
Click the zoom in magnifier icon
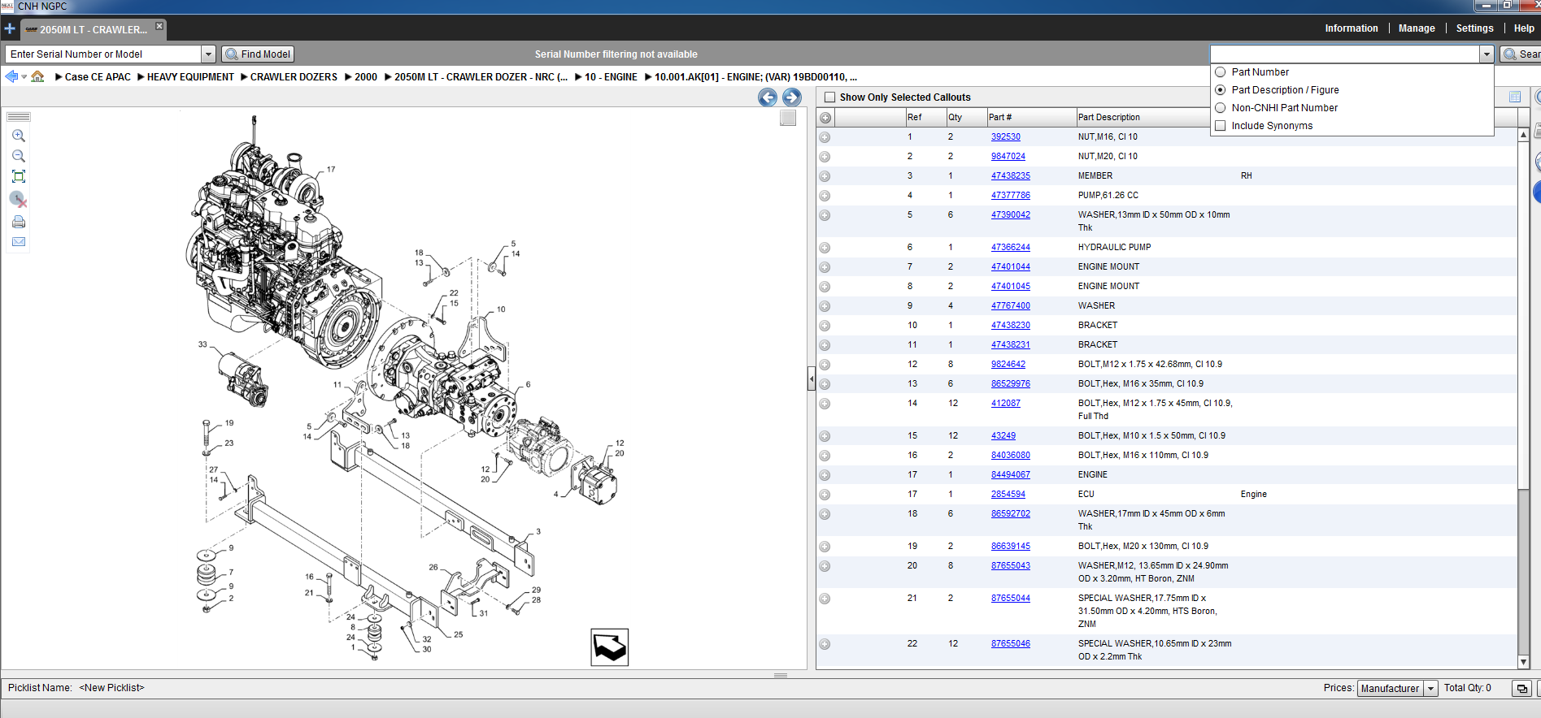19,136
